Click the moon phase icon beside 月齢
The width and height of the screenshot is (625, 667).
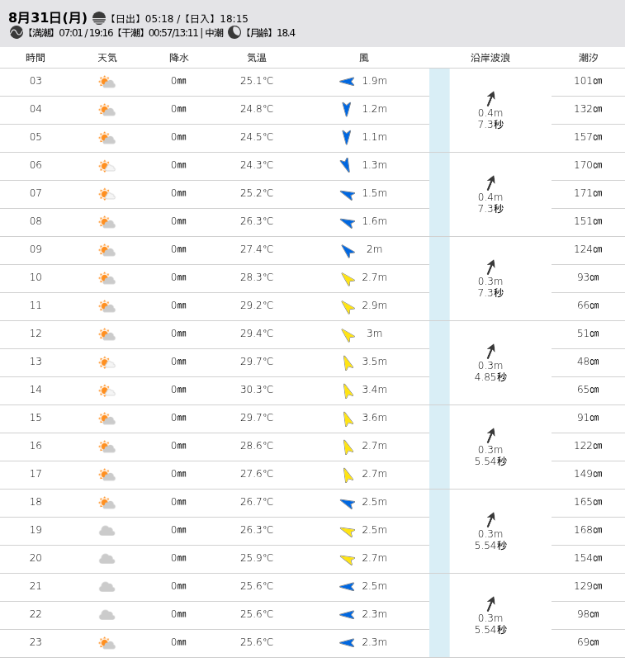pos(234,32)
